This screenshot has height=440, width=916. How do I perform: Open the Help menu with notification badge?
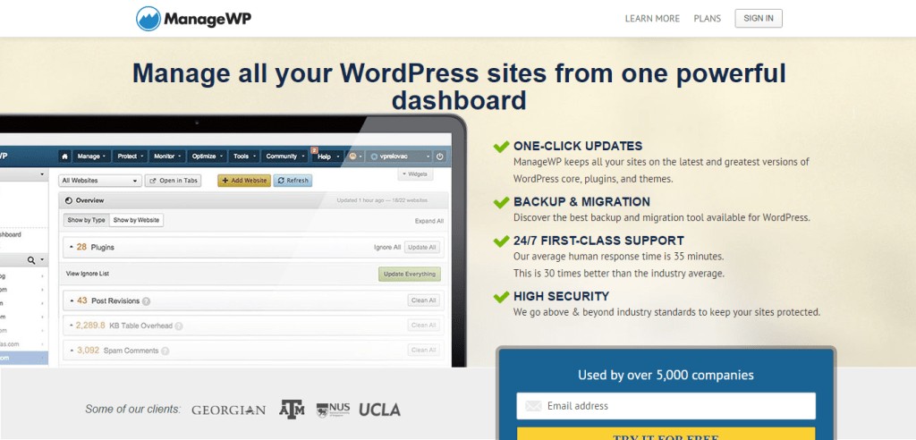click(327, 157)
